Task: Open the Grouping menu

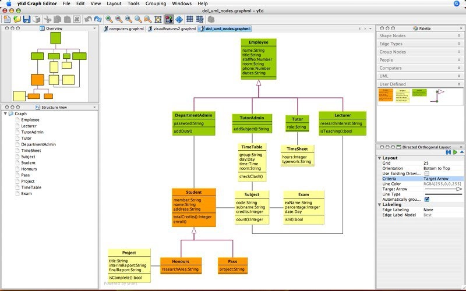Action: click(x=156, y=3)
